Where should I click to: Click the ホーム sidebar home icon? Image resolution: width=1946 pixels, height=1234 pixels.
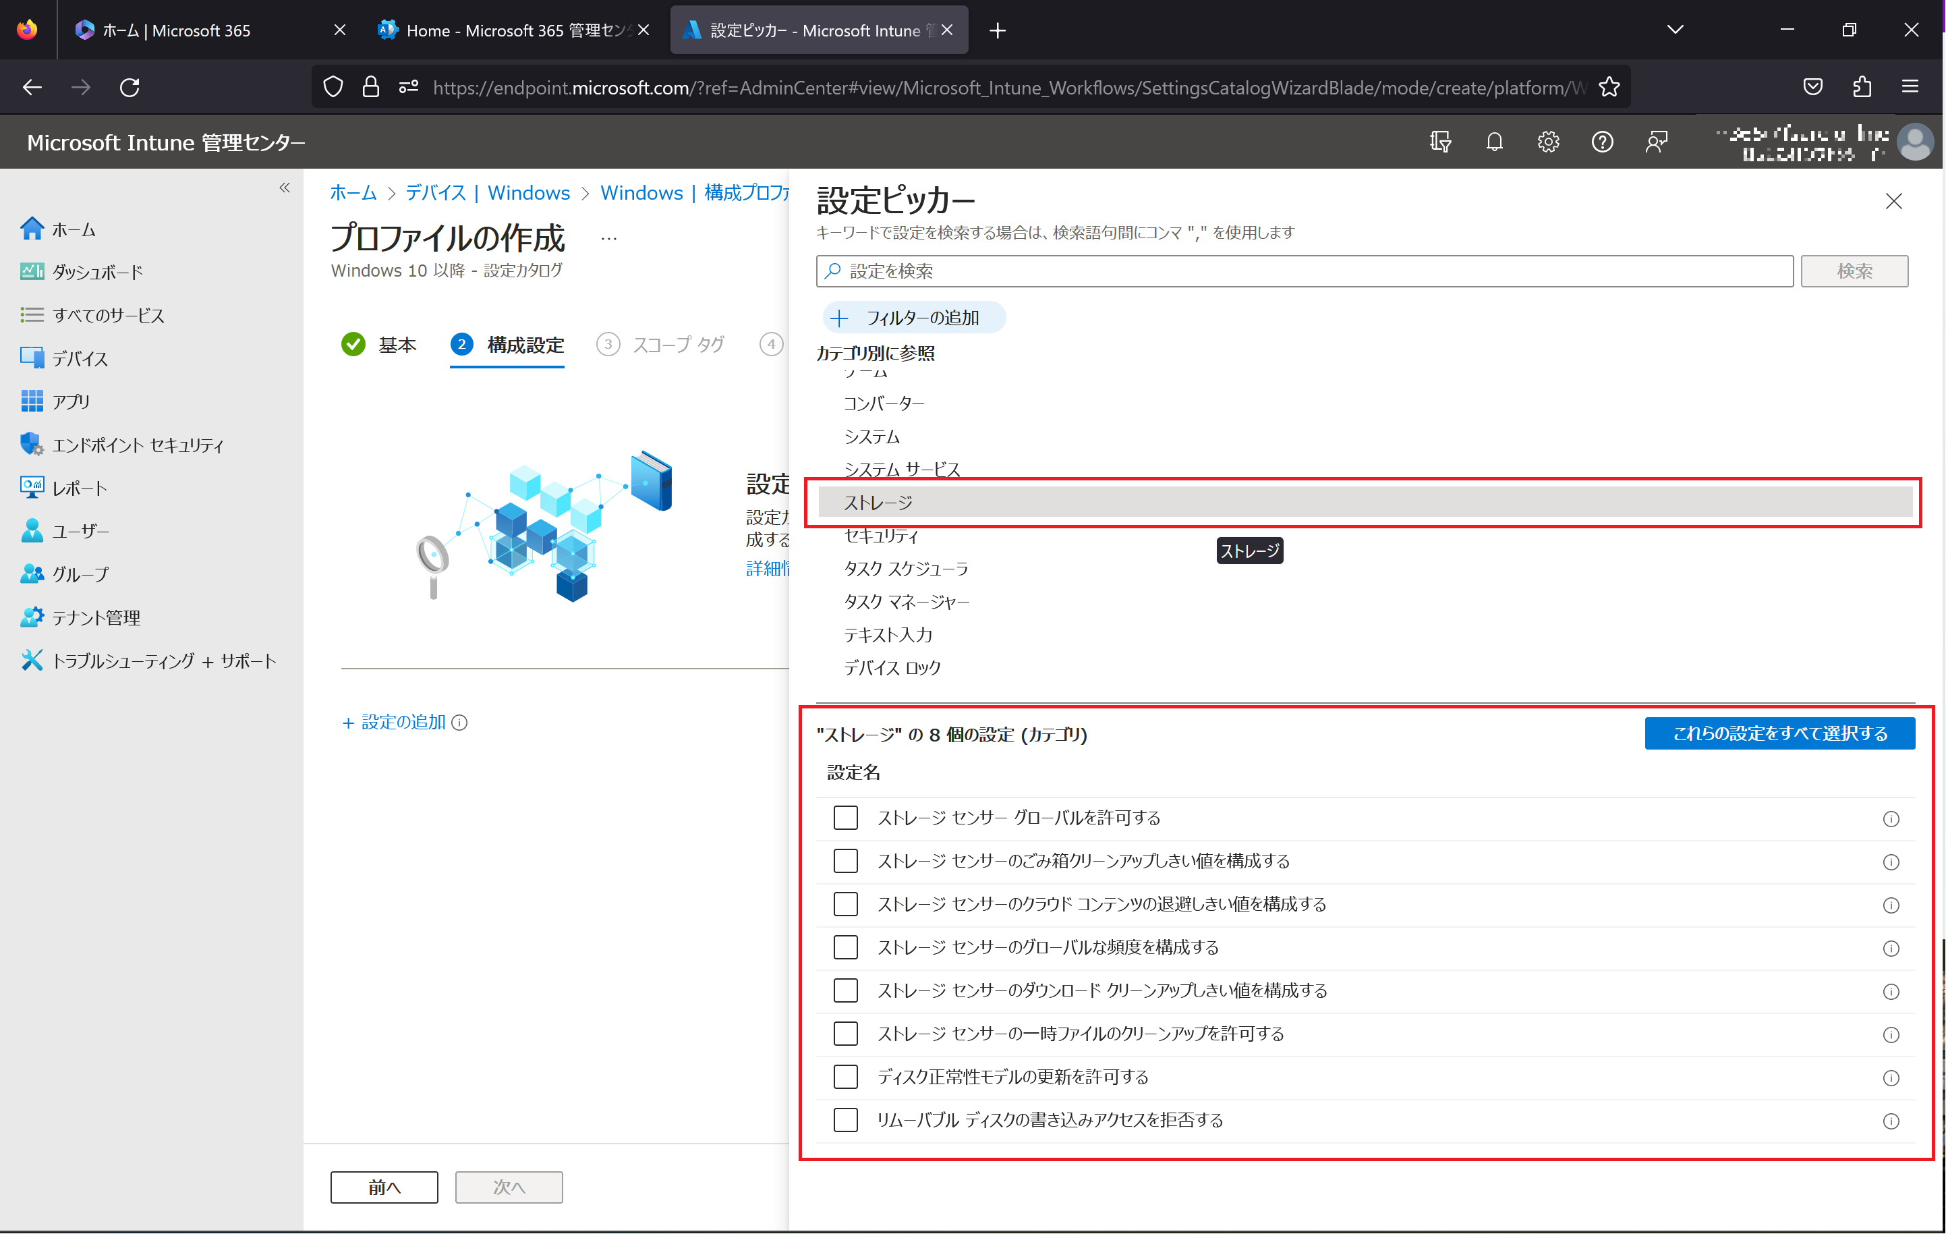pos(32,229)
